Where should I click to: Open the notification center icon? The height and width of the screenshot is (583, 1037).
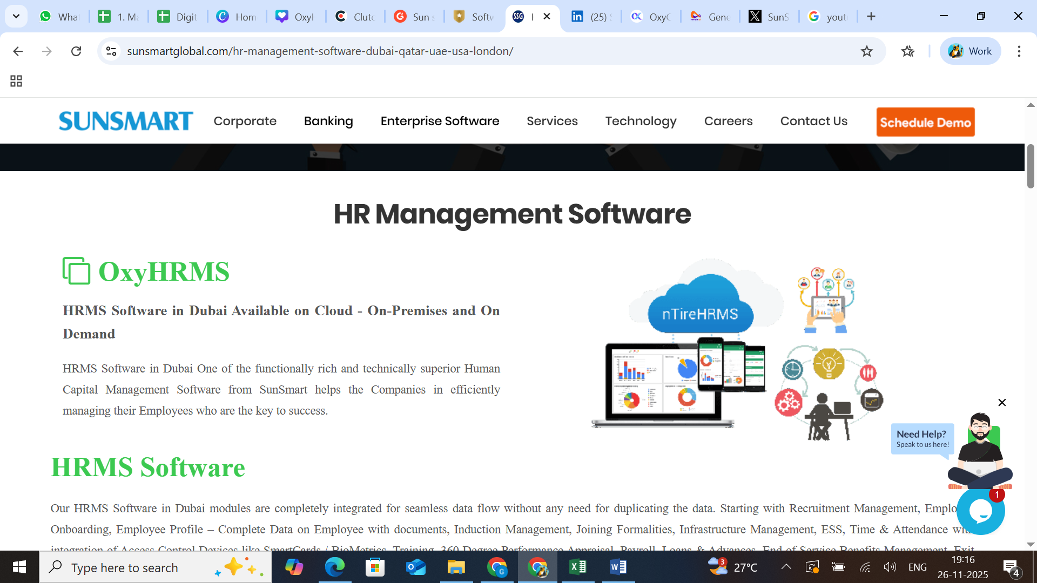click(1011, 567)
